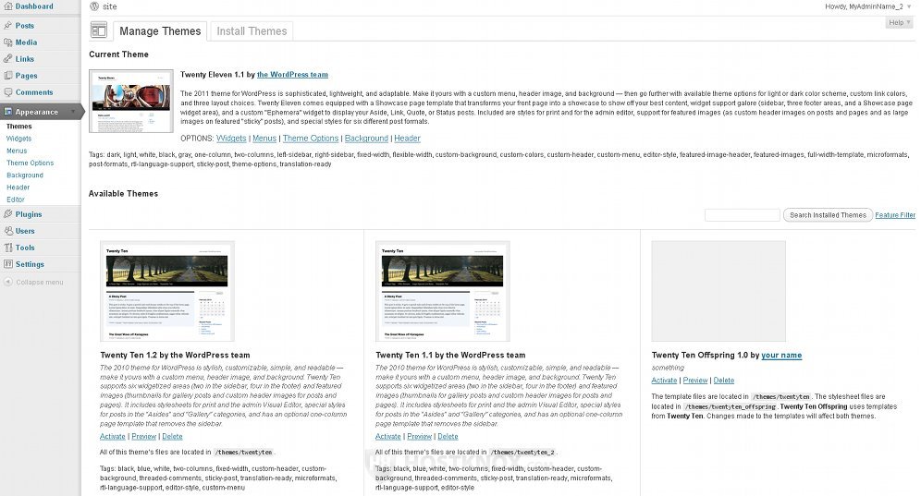921x496 pixels.
Task: Preview the Twenty Ten 1.1 theme
Action: pyautogui.click(x=420, y=437)
